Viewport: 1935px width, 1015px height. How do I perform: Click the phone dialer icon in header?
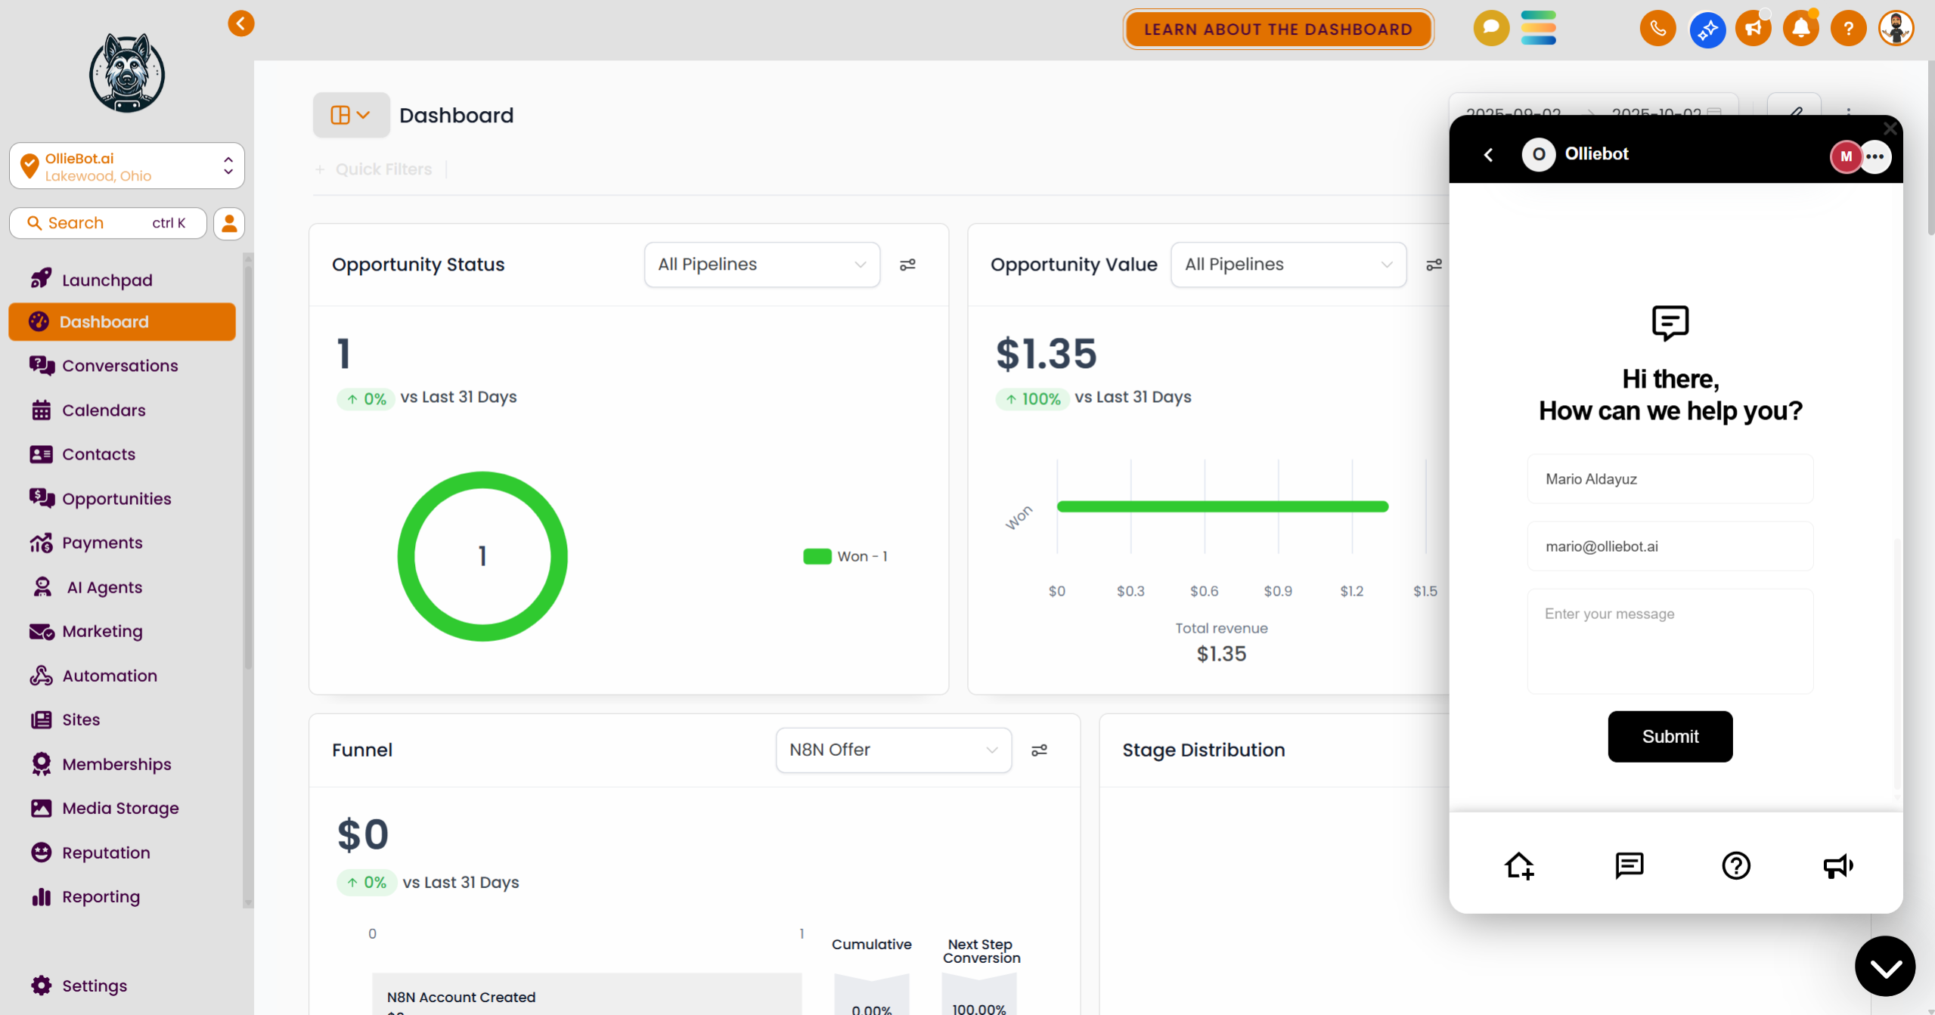pos(1657,29)
